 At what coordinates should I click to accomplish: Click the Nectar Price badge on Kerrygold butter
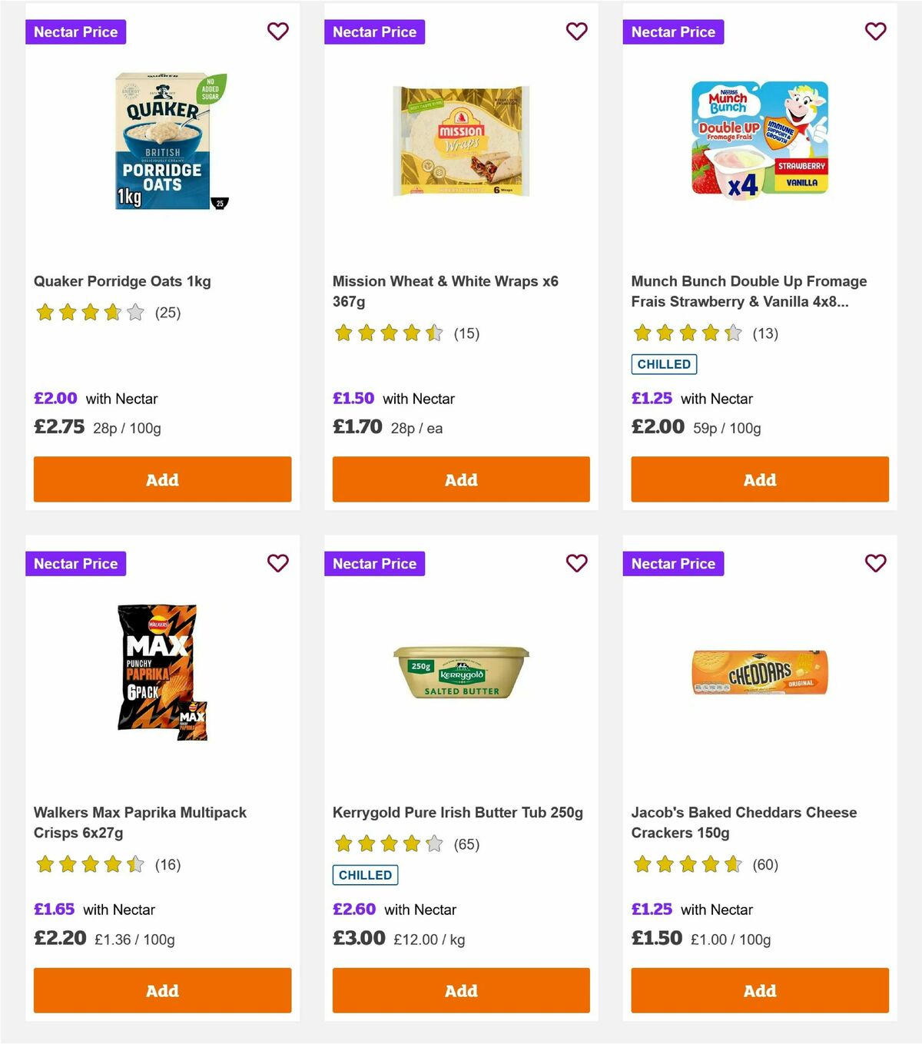click(x=374, y=563)
